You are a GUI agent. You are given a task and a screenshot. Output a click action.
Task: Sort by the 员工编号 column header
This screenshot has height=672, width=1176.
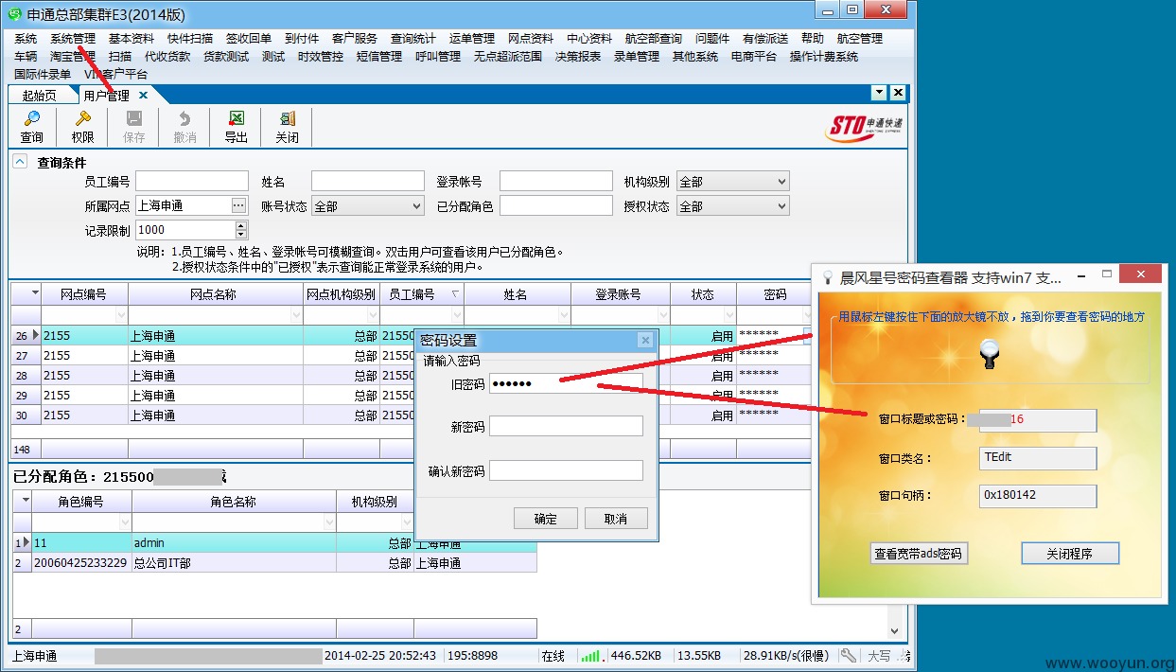tap(421, 294)
